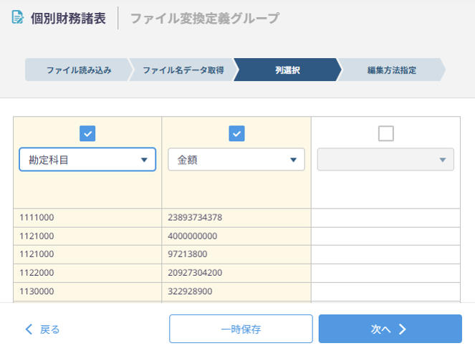Click the 戻る back link
Viewport: 475px width, 351px height.
(42, 330)
